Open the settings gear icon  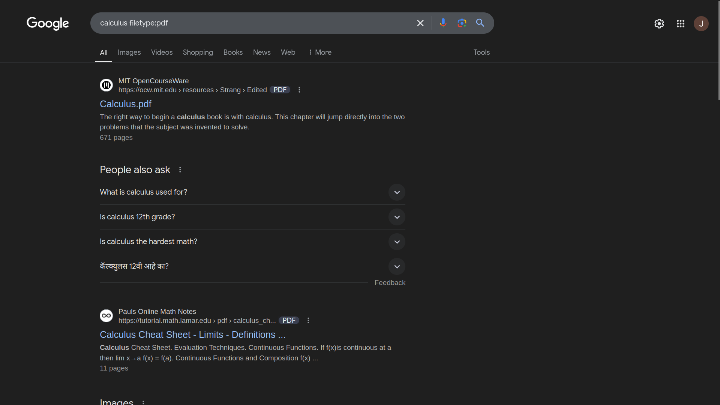tap(659, 24)
